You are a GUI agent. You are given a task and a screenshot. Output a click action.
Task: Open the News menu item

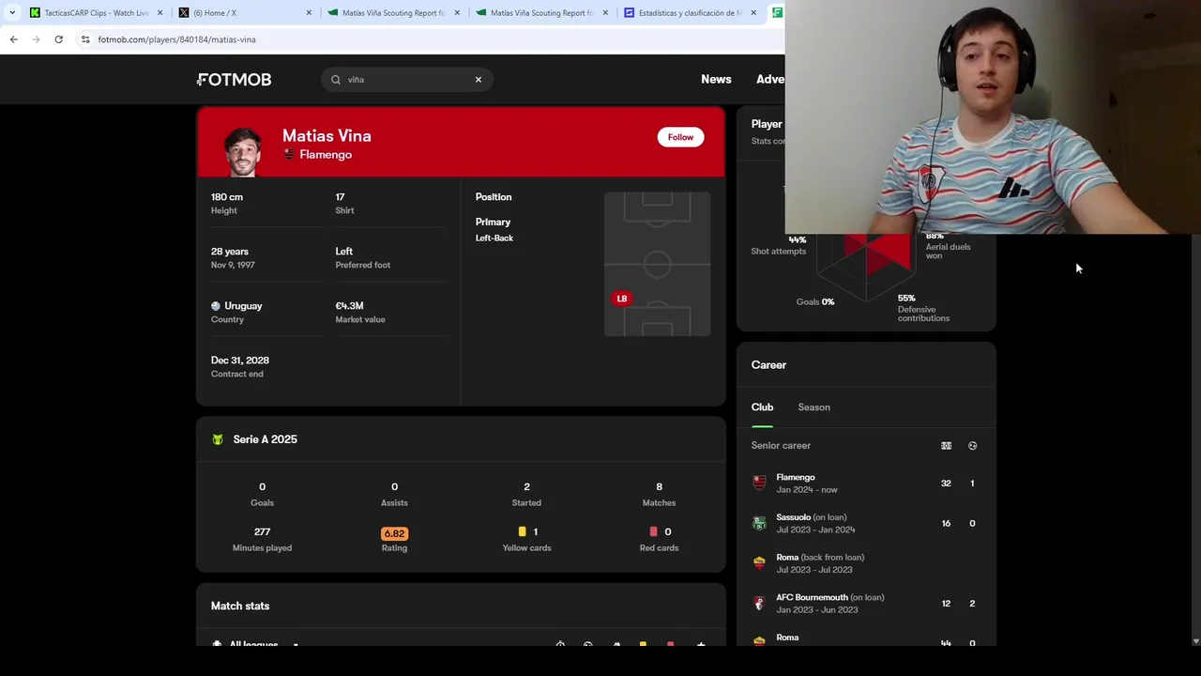point(716,79)
